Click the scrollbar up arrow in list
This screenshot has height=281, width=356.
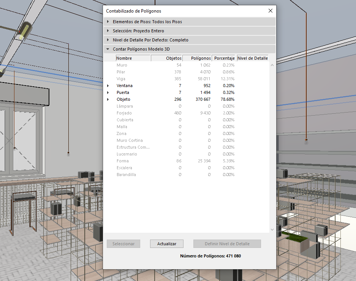272,65
